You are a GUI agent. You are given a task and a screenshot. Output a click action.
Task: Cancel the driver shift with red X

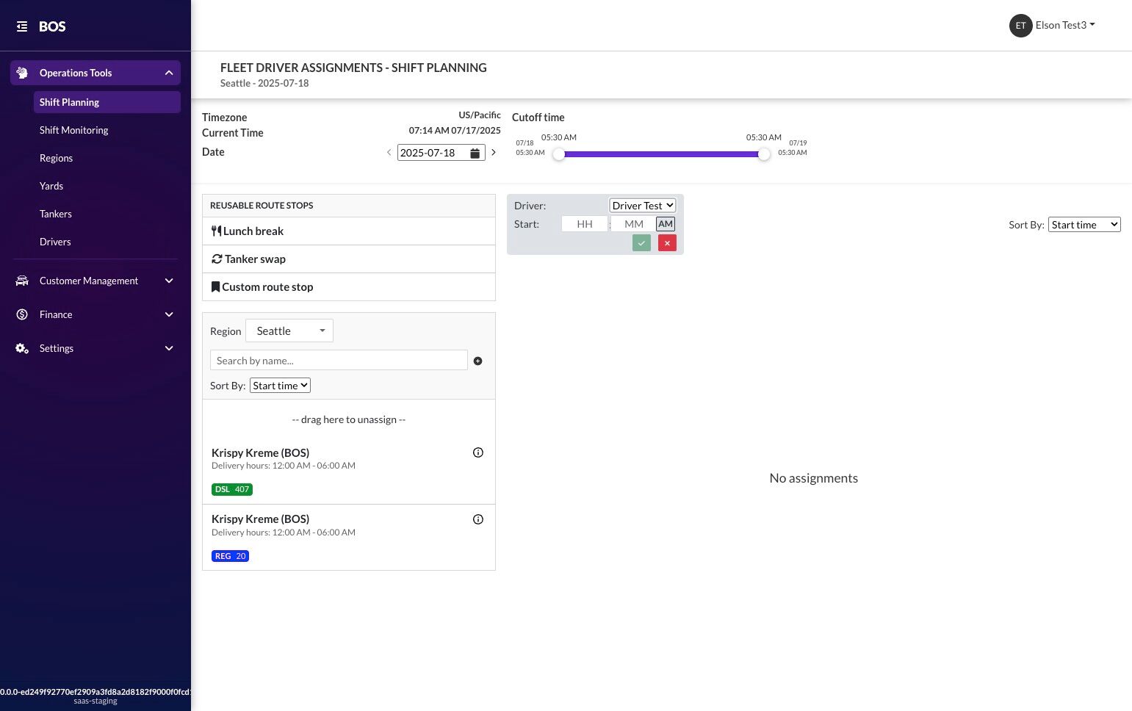[x=667, y=243]
